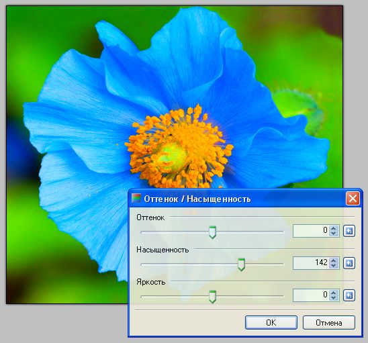This screenshot has width=368, height=343.
Task: Decrease Оттенок value with down arrow
Action: click(x=334, y=234)
